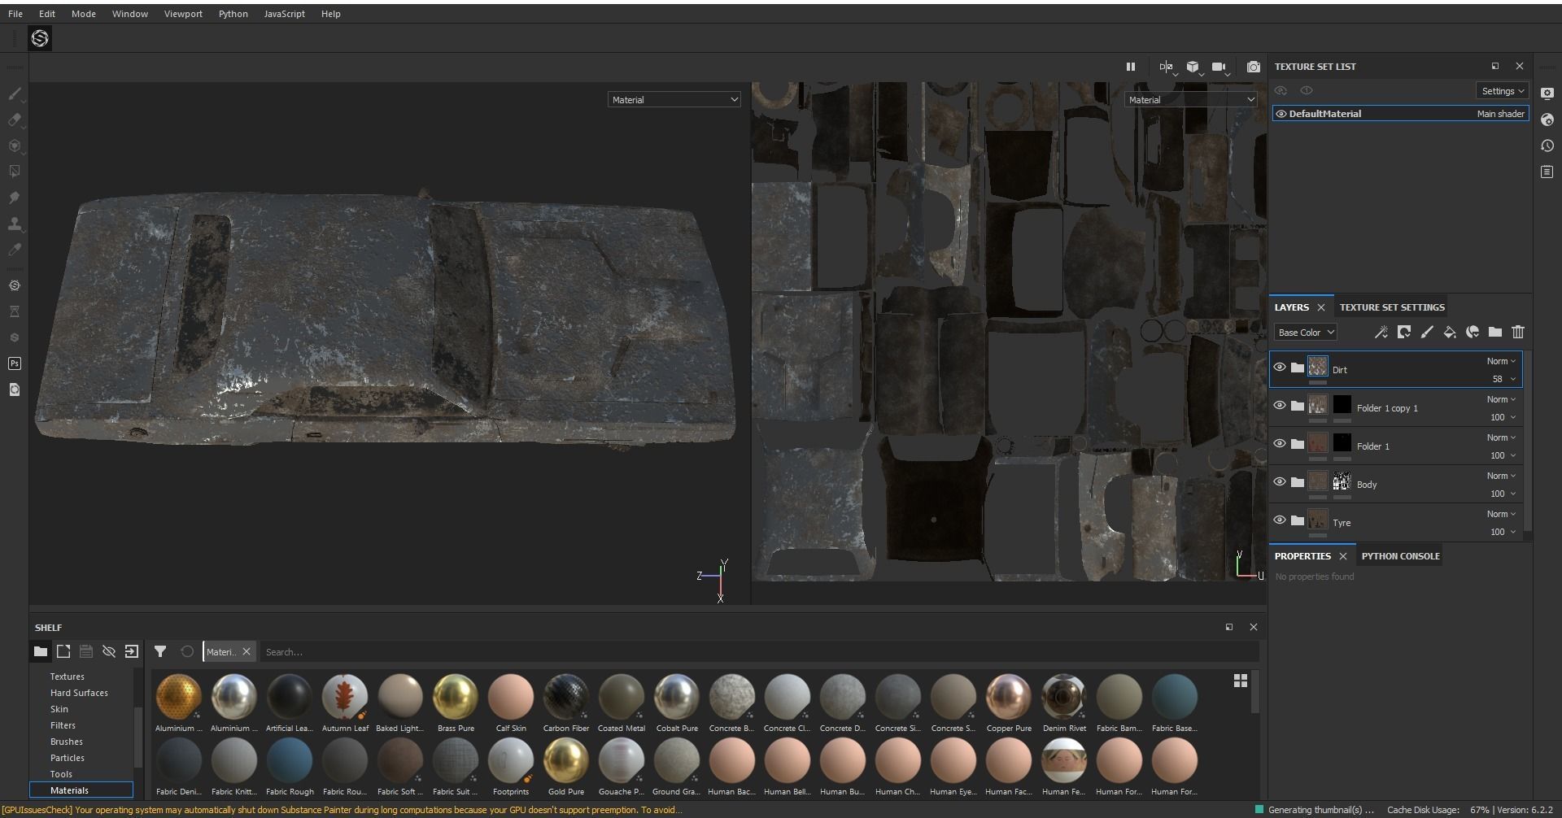Open the 3D viewport Material channel dropdown

[x=674, y=100]
